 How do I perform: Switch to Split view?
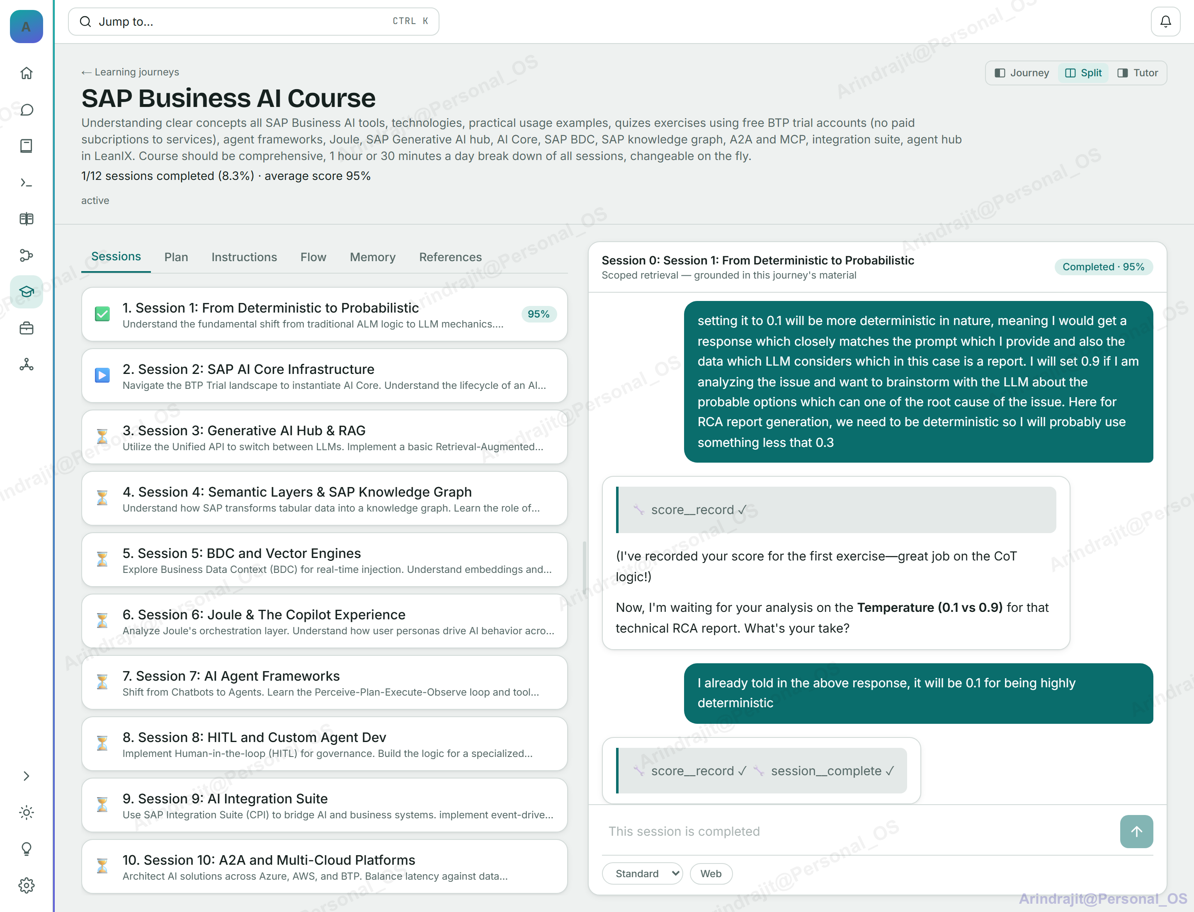point(1083,73)
